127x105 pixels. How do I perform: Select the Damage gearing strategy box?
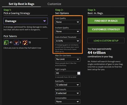pyautogui.click(x=26, y=21)
